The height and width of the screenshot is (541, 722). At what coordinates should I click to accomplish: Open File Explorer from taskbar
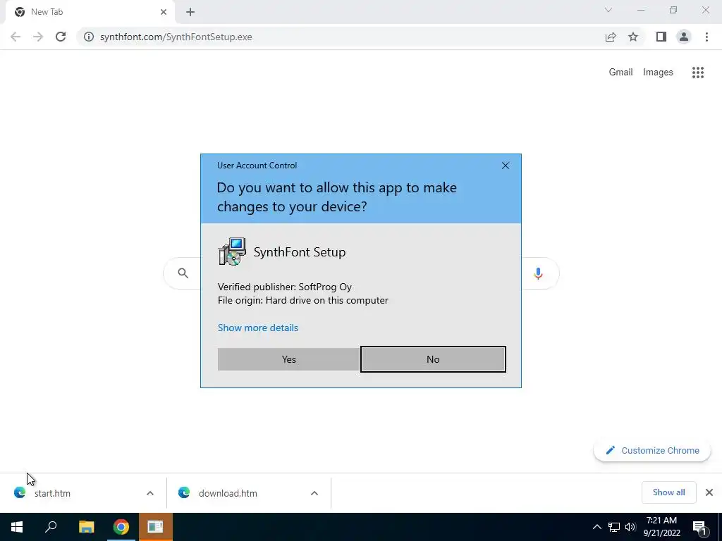pyautogui.click(x=86, y=527)
